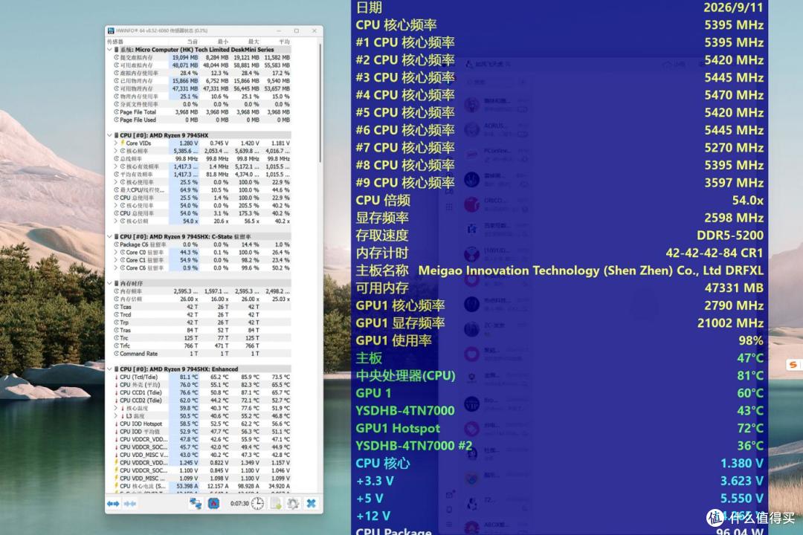The image size is (803, 535).
Task: Expand the 核心温度 row
Action: (x=116, y=408)
